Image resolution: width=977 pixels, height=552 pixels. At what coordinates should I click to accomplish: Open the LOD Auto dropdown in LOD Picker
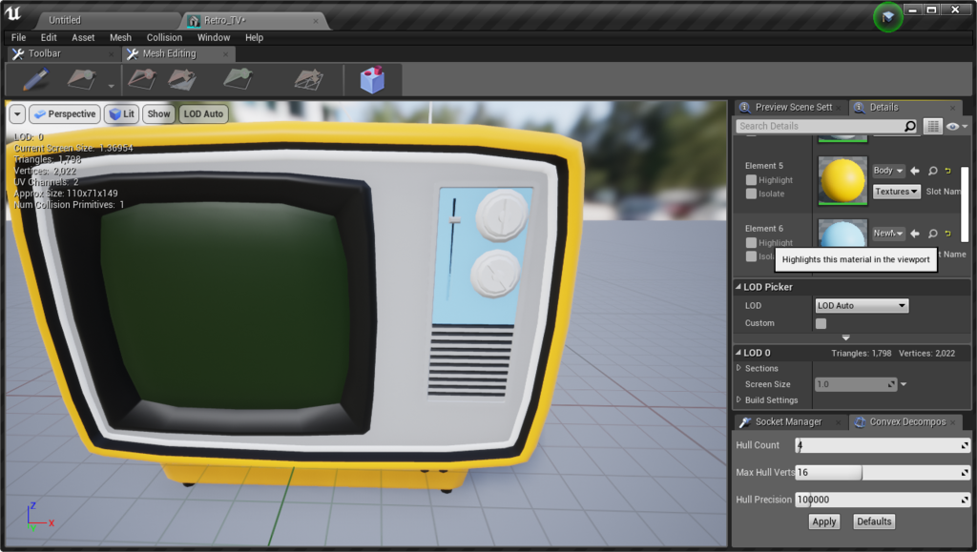pyautogui.click(x=862, y=306)
